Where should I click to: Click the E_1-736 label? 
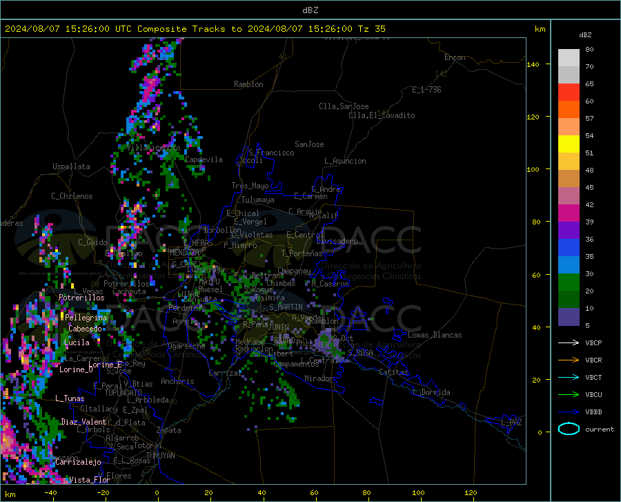[426, 90]
